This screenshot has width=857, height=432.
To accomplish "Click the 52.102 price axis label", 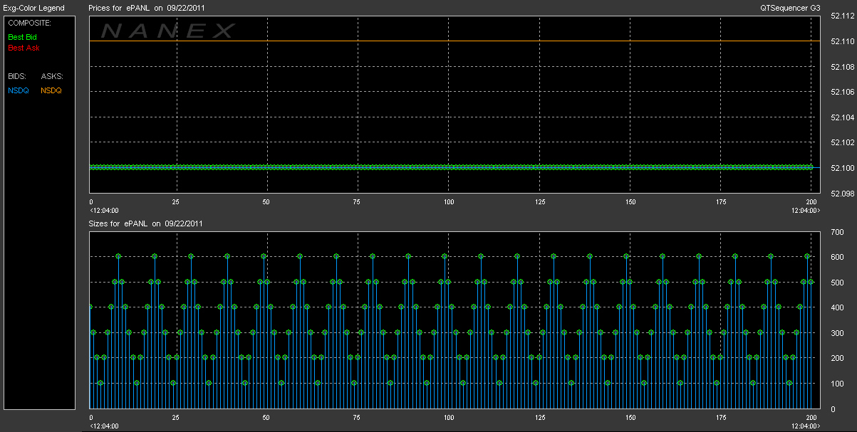I will point(843,143).
